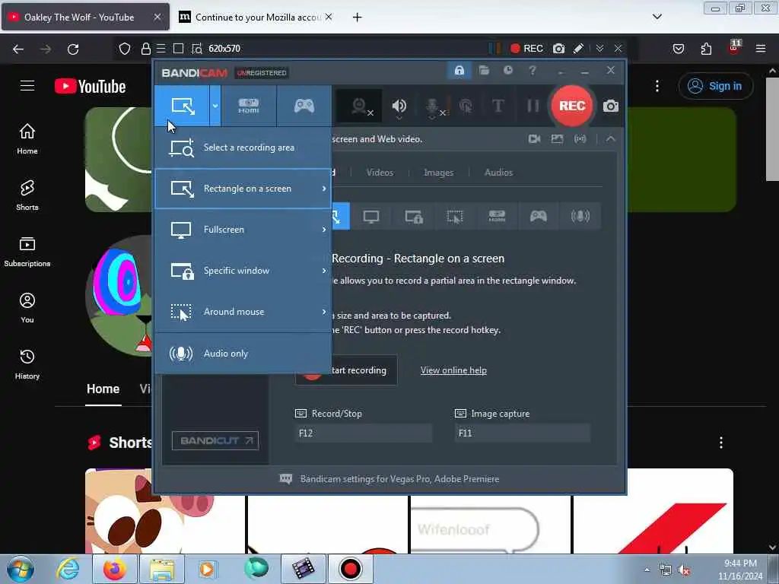Open History in YouTube sidebar
Viewport: 779px width, 584px height.
(x=27, y=364)
